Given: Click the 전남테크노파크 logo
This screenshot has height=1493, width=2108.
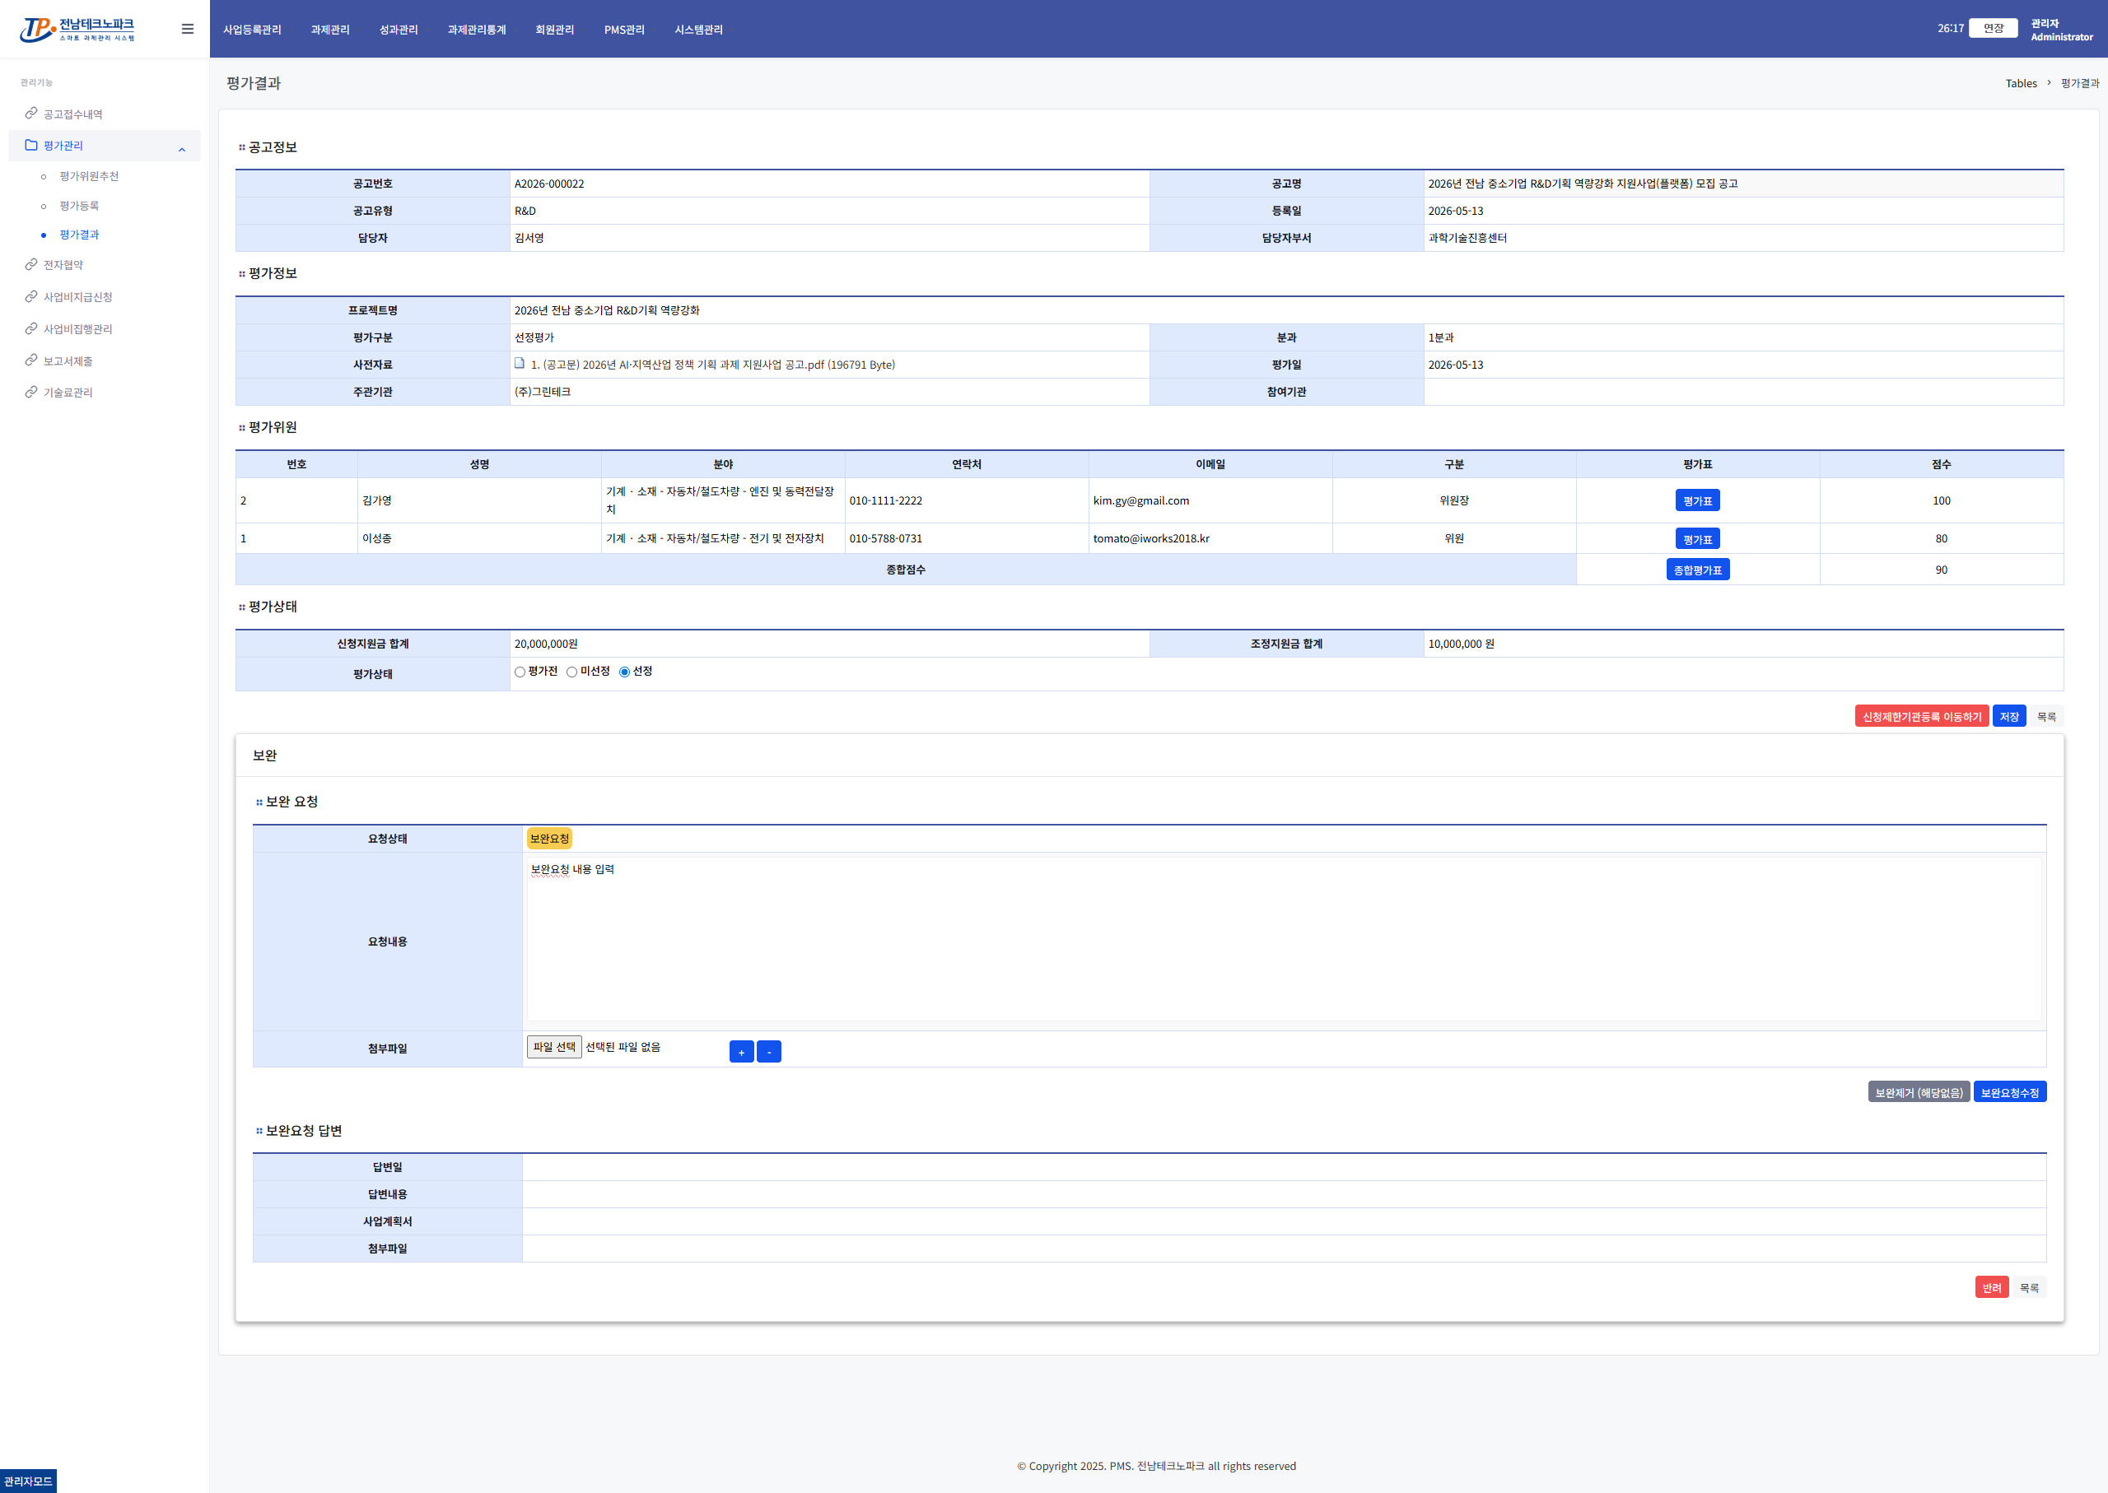Looking at the screenshot, I should coord(77,30).
